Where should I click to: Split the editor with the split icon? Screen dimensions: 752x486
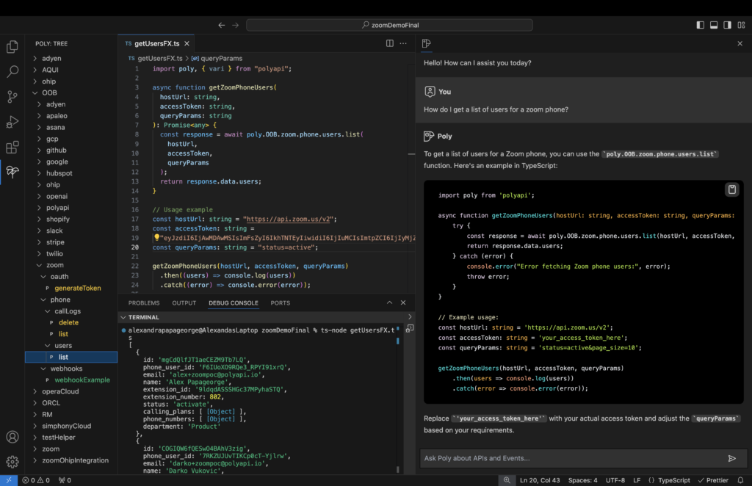[x=389, y=43]
